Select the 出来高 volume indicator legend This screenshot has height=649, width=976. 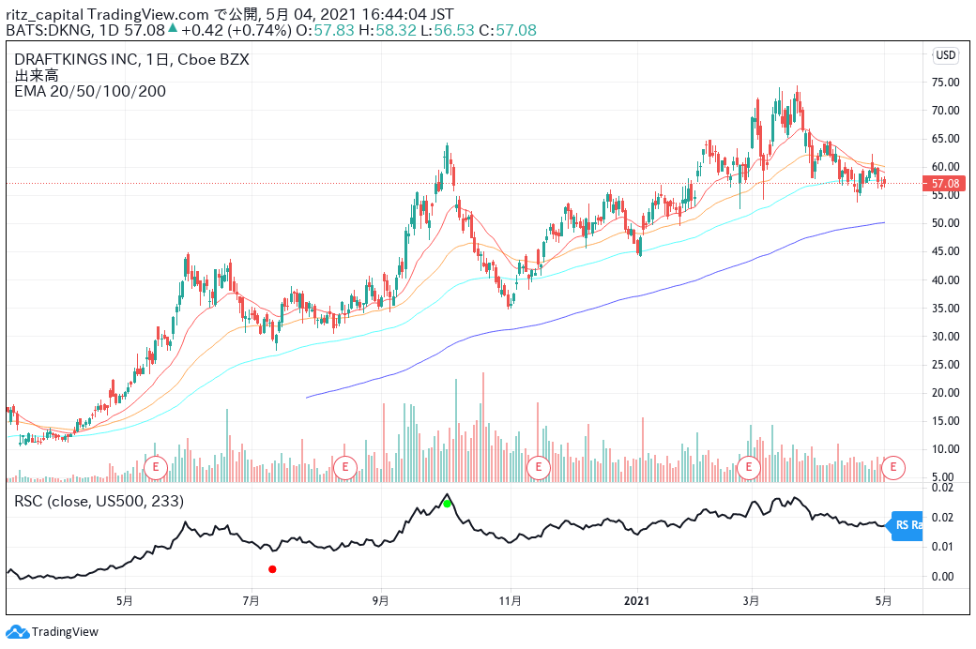coord(37,76)
